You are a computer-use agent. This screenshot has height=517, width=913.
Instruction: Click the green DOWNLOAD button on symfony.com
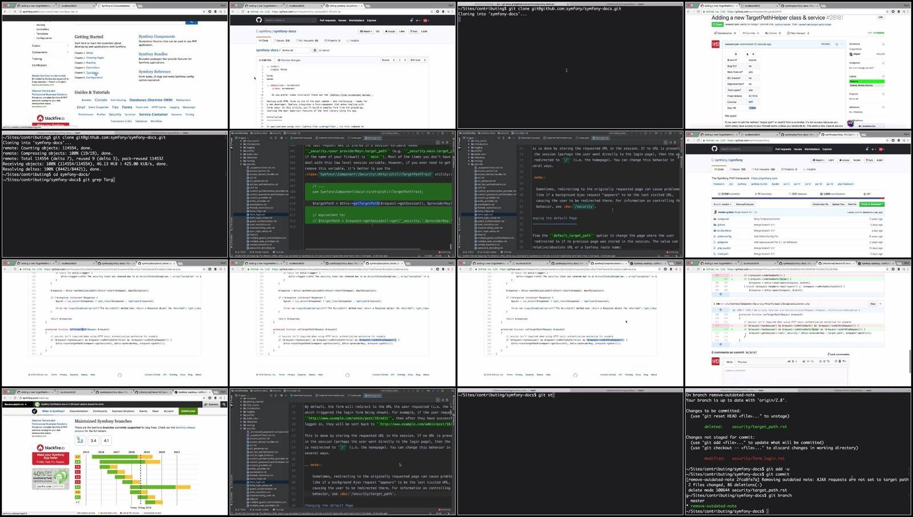188,411
